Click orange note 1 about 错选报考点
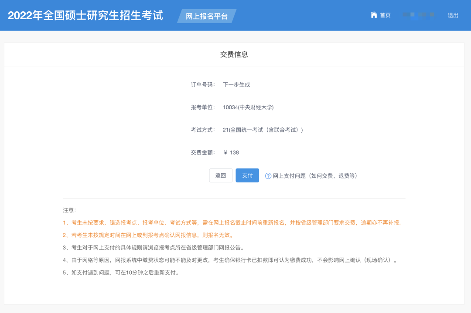The width and height of the screenshot is (471, 313). [233, 223]
